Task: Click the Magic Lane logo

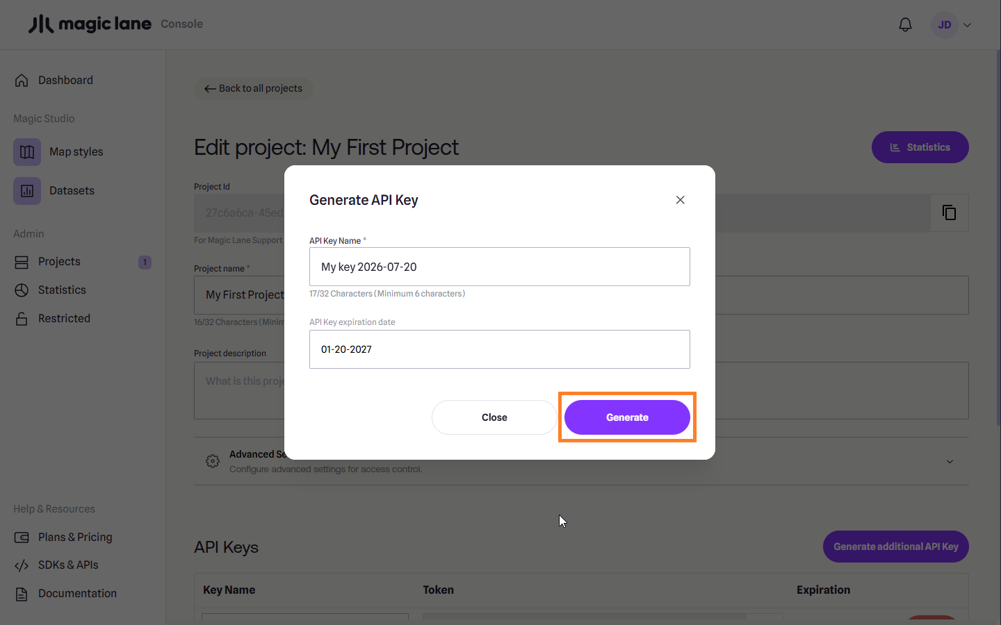Action: pyautogui.click(x=90, y=24)
